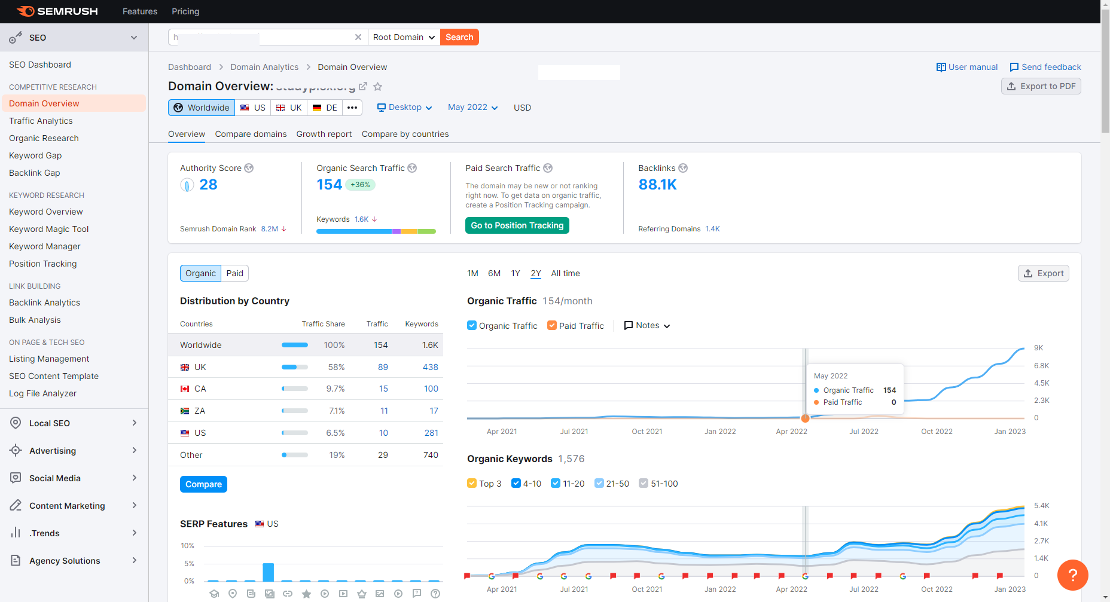Click the featured snippet crown SERP icon
Image resolution: width=1110 pixels, height=602 pixels.
362,594
